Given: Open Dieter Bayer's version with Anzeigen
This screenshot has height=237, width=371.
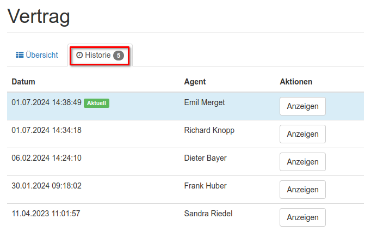Looking at the screenshot, I should [302, 162].
